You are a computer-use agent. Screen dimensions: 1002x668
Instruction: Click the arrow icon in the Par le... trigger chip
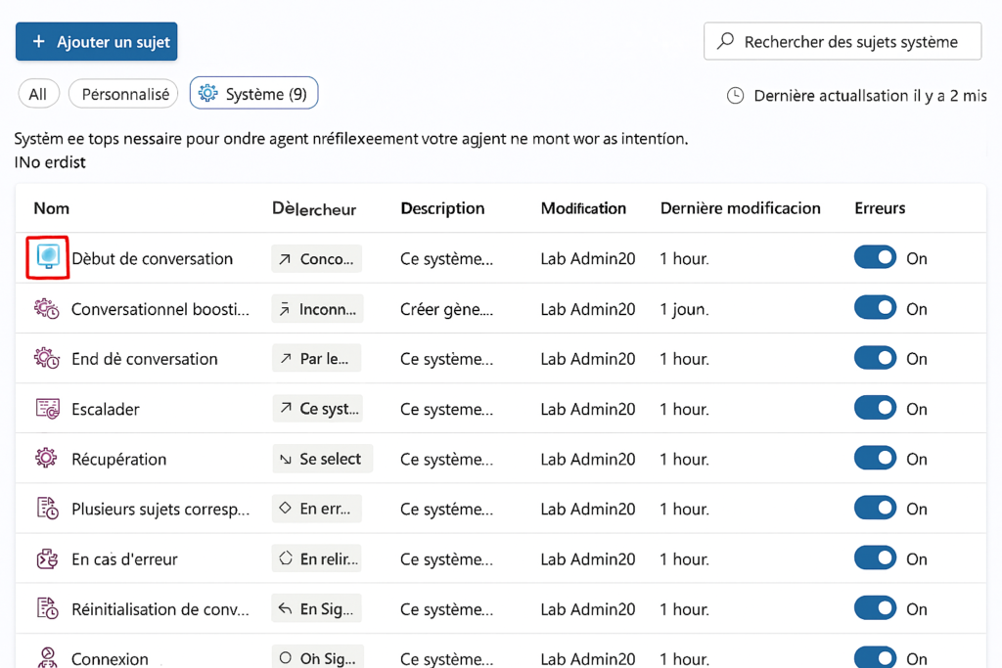(x=286, y=358)
